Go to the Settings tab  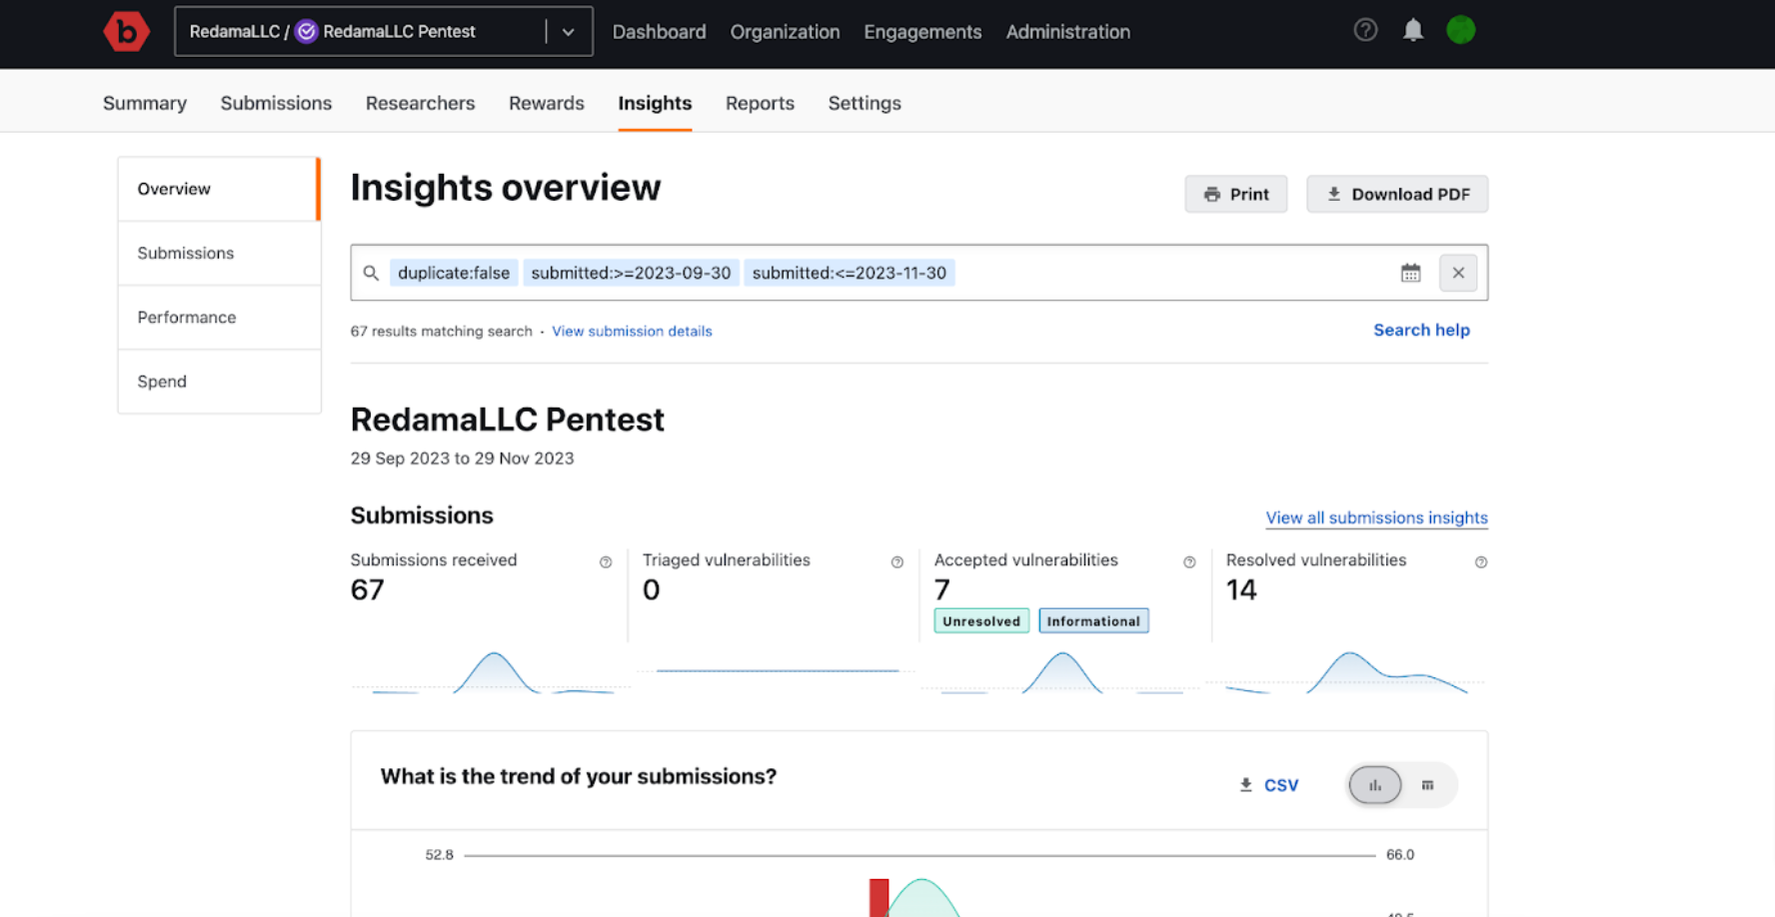[x=865, y=103]
